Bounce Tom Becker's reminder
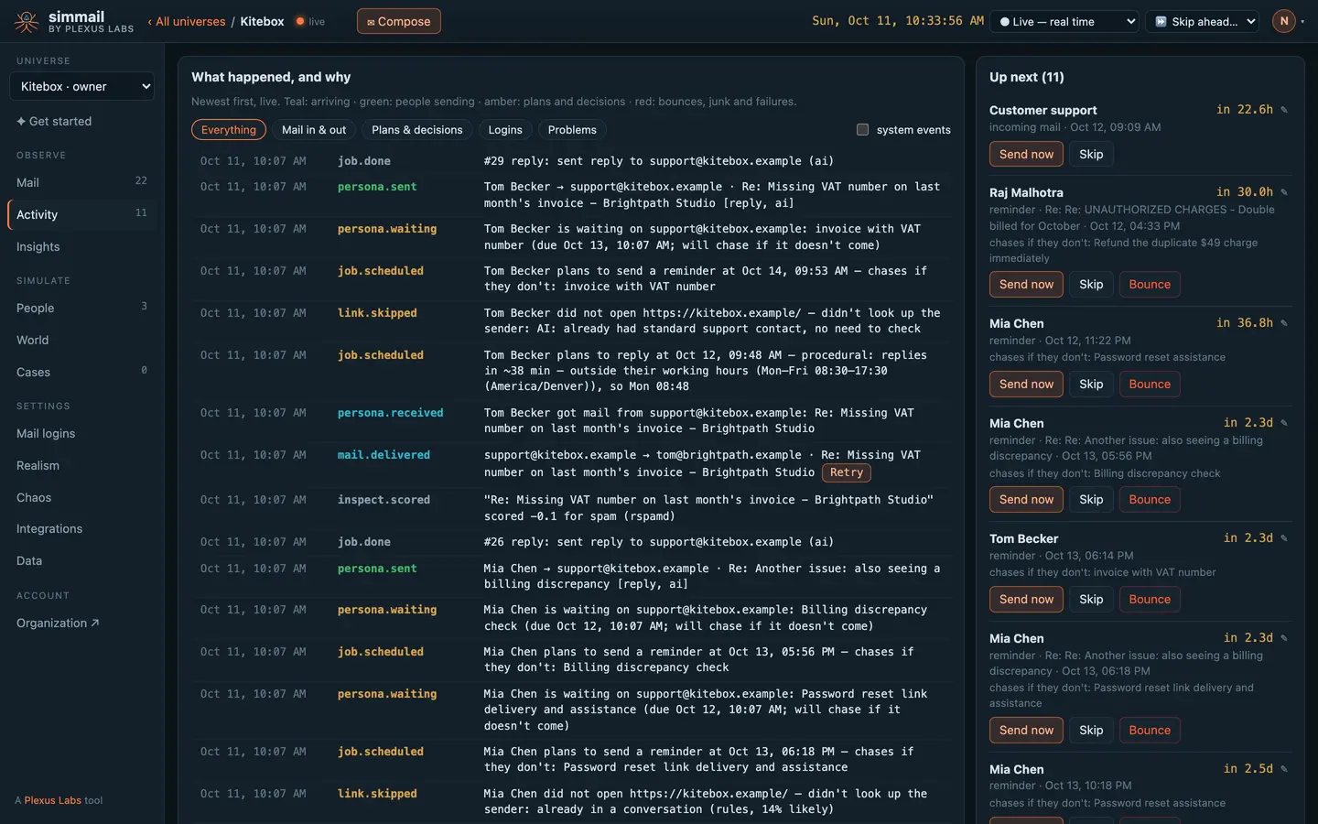The width and height of the screenshot is (1318, 824). [1150, 599]
